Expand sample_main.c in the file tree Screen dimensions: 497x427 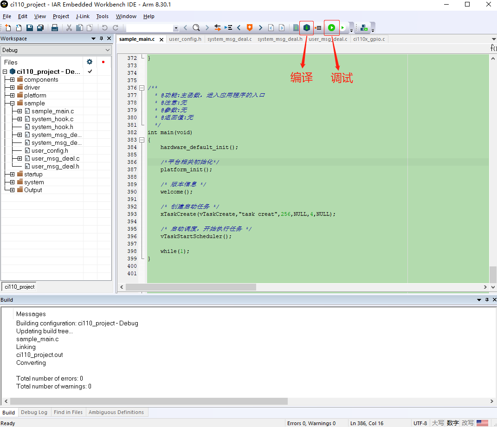point(19,111)
